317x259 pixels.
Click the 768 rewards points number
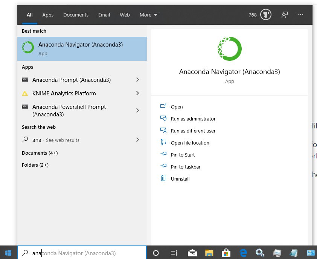click(253, 15)
